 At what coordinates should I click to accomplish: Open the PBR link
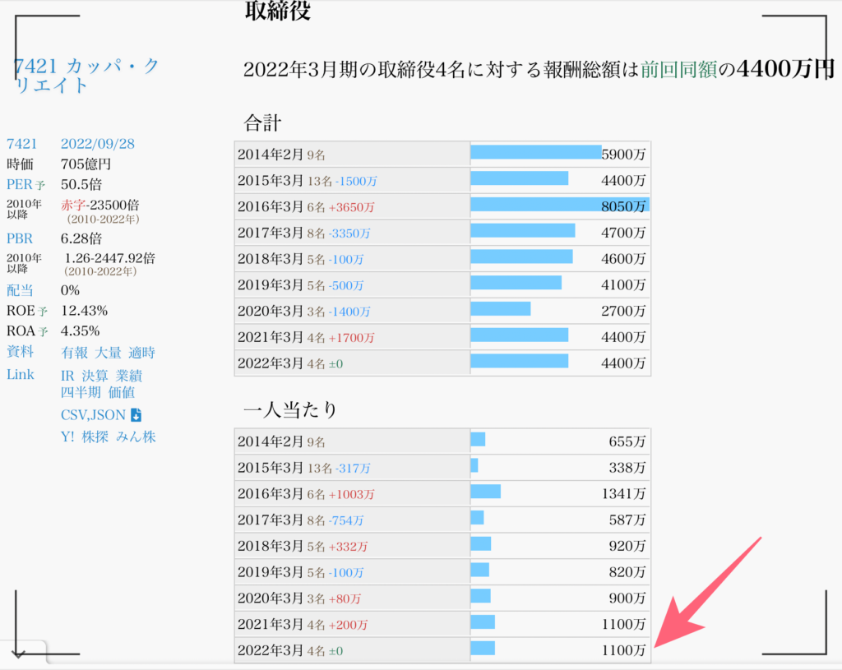pos(20,238)
